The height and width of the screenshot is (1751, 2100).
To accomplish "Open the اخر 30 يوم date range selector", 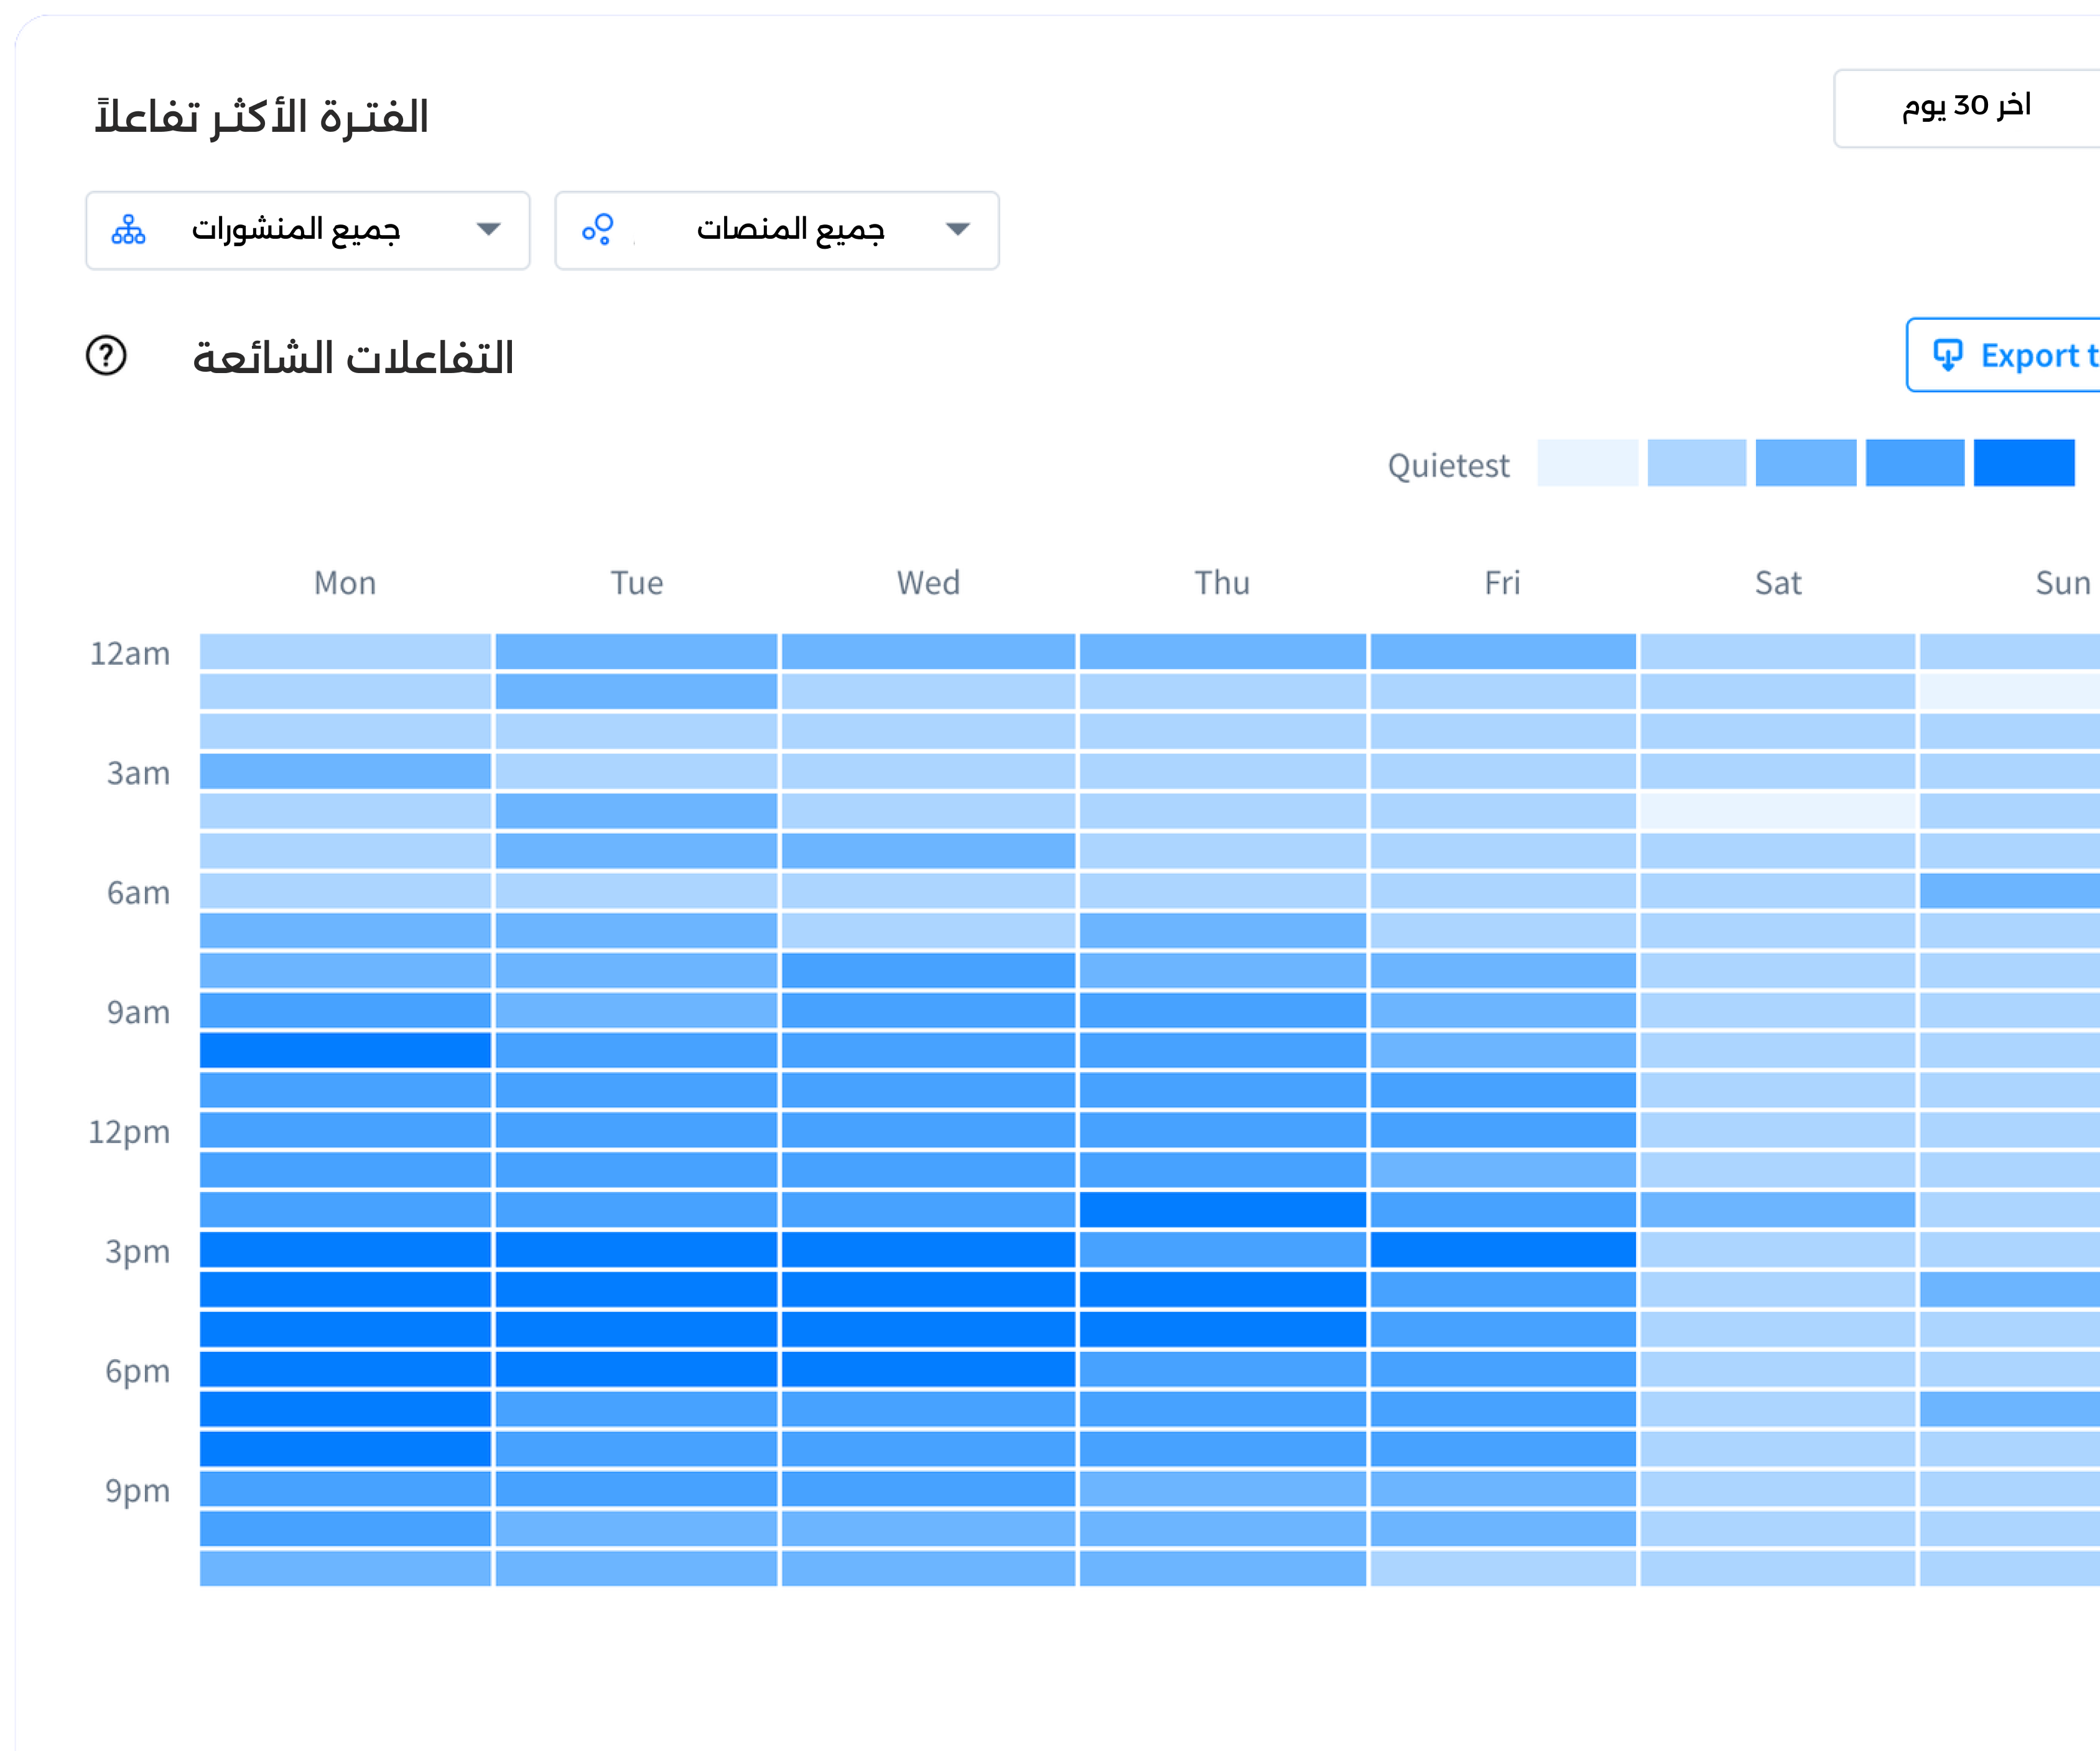I will point(1966,108).
